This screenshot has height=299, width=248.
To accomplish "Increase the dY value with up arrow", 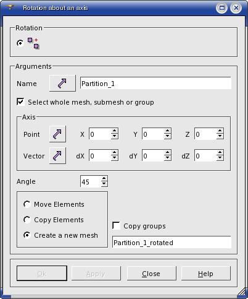I will click(x=168, y=153).
